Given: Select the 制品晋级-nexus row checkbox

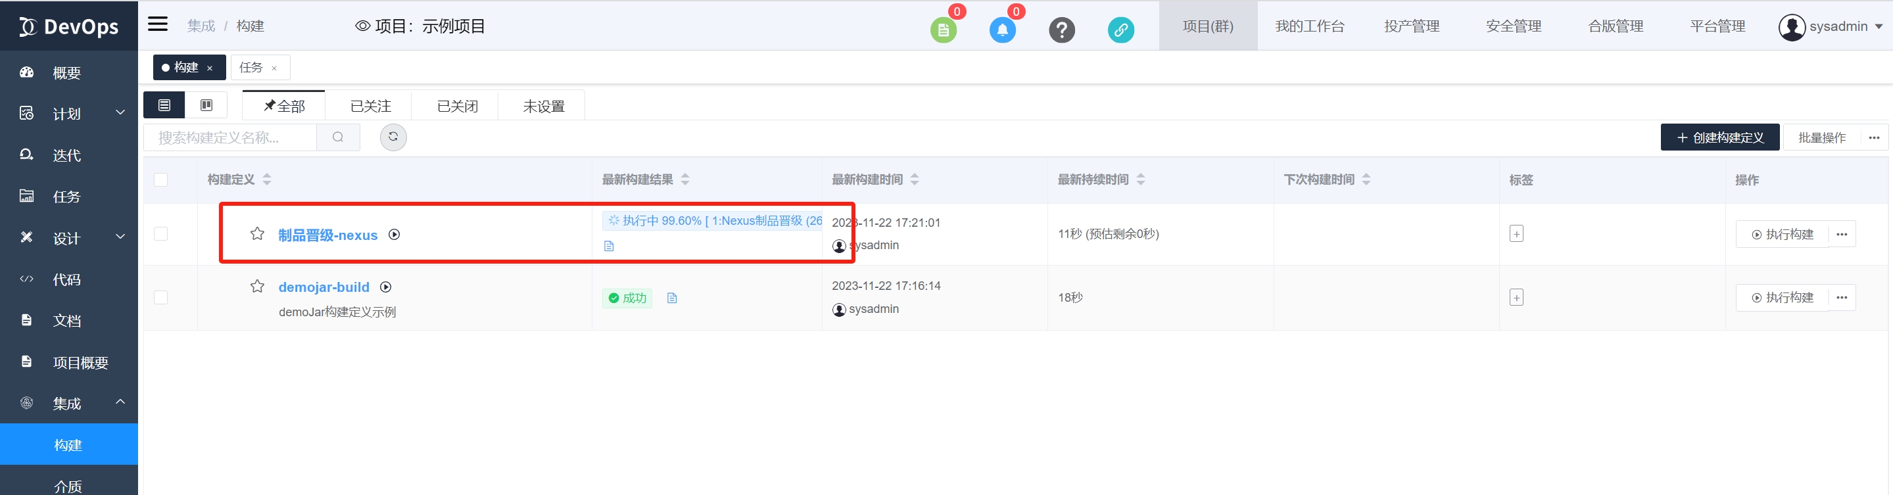Looking at the screenshot, I should (x=161, y=234).
